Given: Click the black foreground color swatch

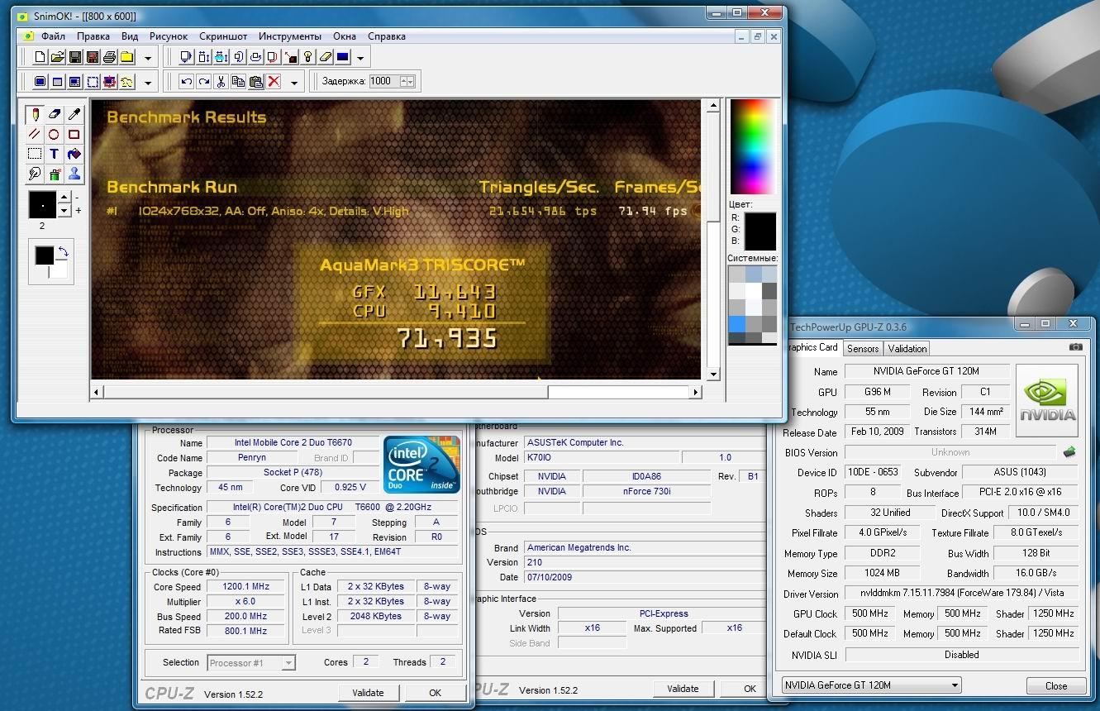Looking at the screenshot, I should point(44,255).
